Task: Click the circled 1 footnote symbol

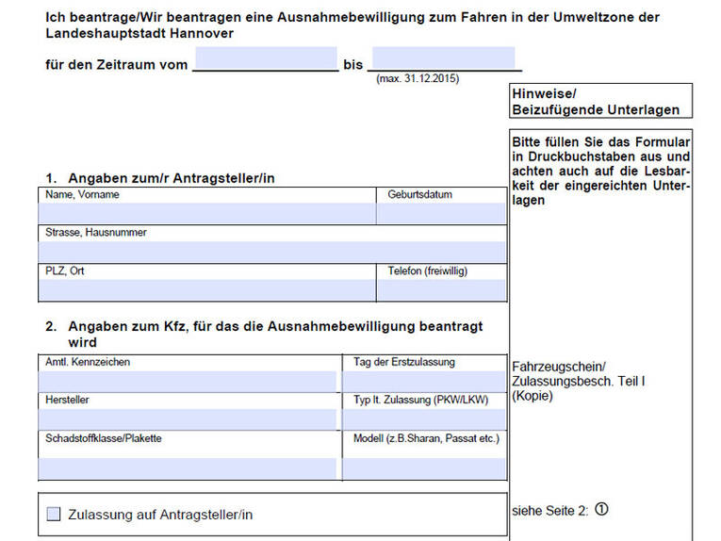Action: (x=602, y=509)
